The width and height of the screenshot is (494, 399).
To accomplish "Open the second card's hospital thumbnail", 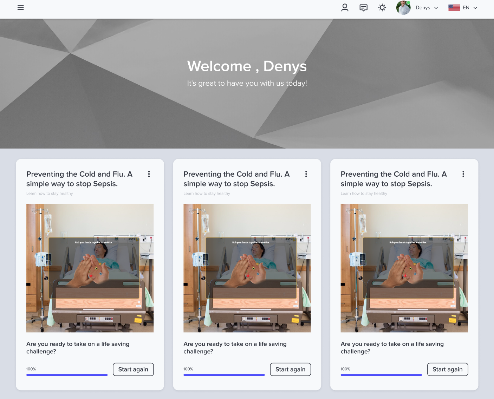I will click(247, 268).
